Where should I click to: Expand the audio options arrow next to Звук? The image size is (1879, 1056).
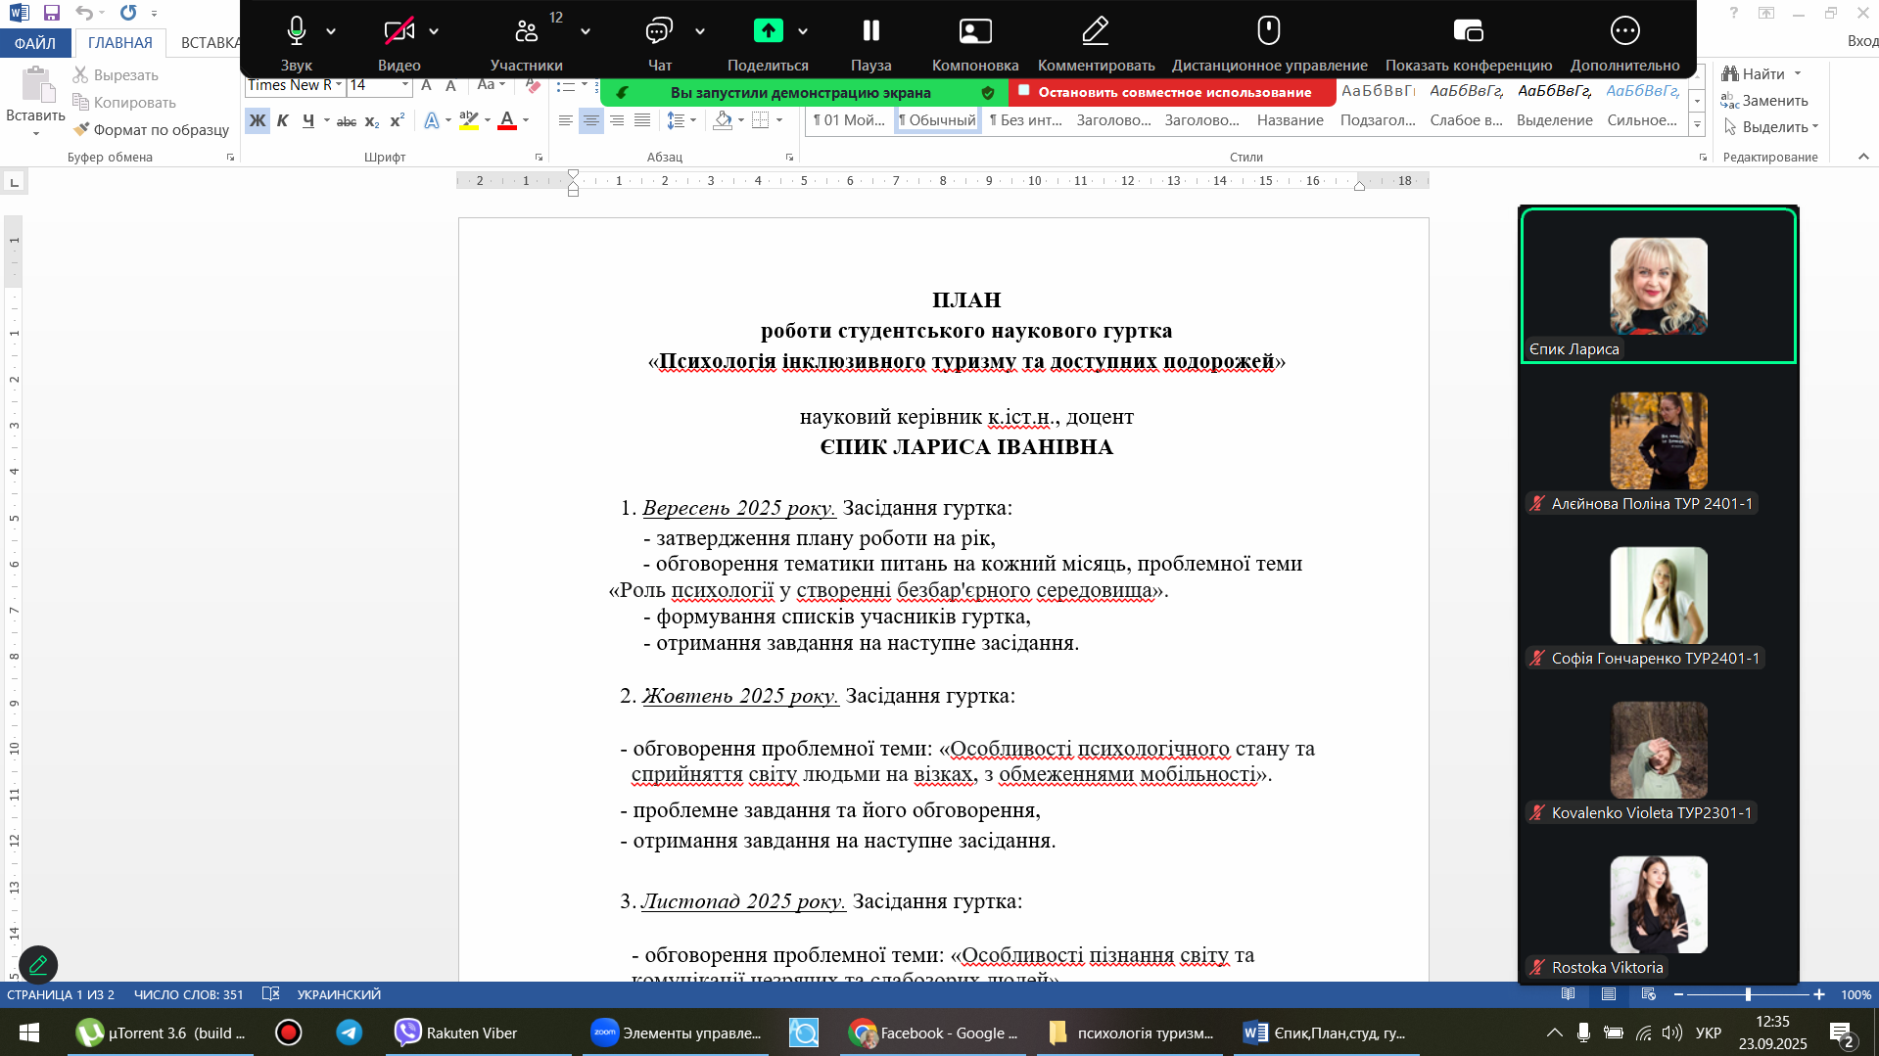[x=331, y=31]
